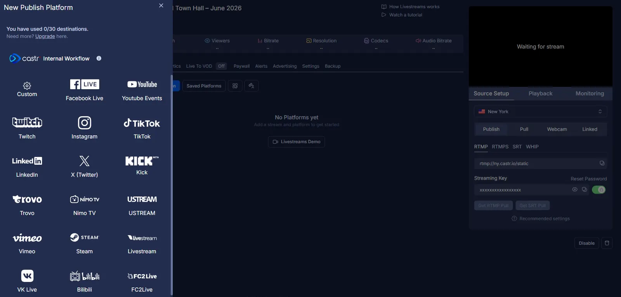
Task: Select X (Twitter) platform
Action: 84,167
